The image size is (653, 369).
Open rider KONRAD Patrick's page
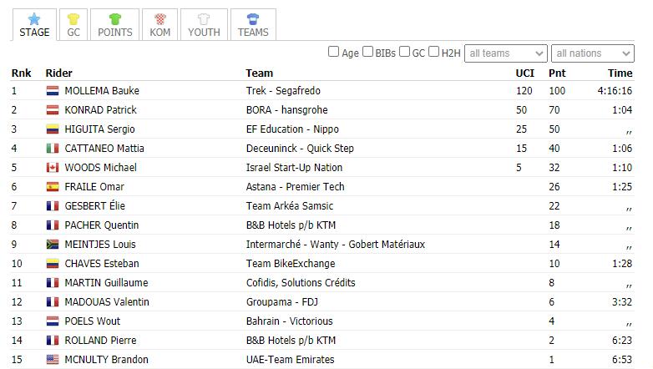(x=101, y=110)
